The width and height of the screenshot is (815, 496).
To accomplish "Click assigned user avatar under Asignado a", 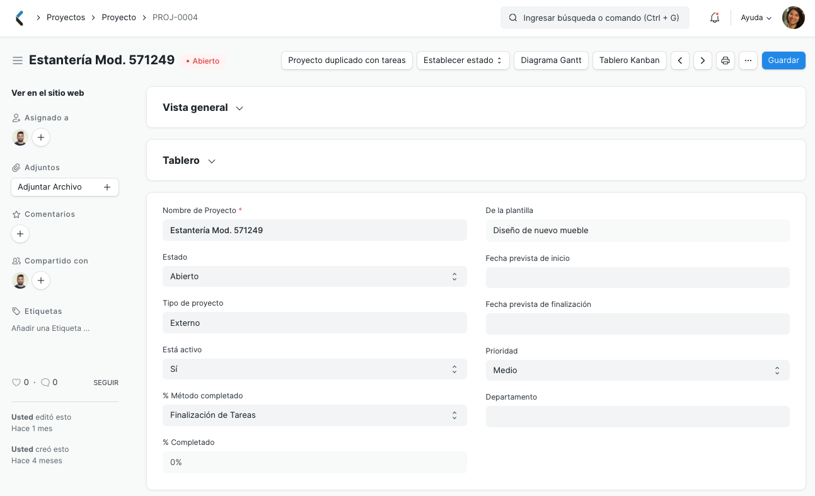I will 20,137.
